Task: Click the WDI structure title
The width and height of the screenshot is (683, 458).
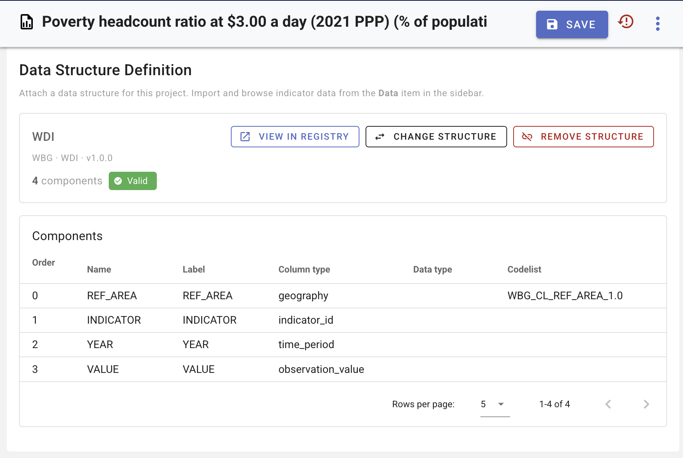Action: [x=43, y=137]
